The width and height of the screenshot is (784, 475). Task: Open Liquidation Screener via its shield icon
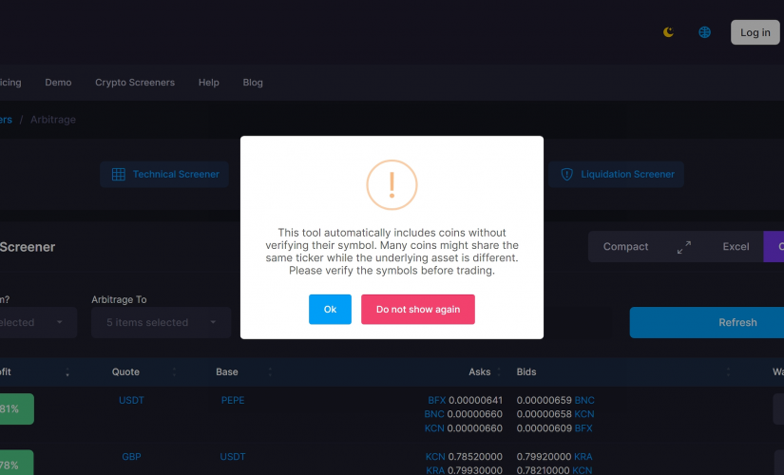click(566, 175)
